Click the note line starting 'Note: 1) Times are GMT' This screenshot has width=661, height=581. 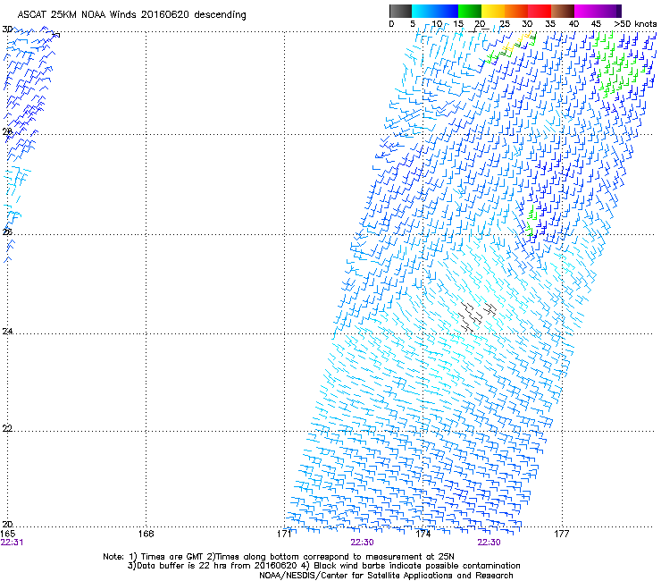click(x=279, y=557)
